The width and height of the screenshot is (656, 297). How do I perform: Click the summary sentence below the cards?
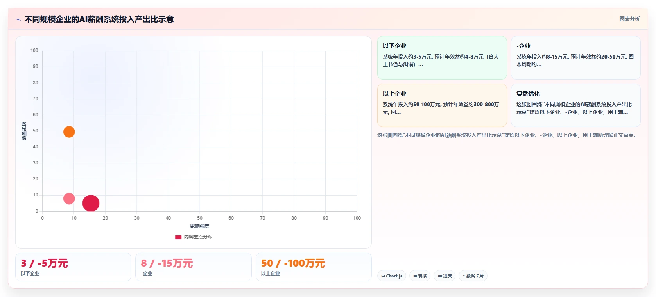point(507,135)
